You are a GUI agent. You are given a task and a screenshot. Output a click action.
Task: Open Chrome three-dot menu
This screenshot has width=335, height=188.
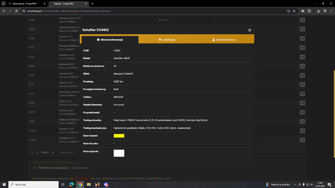tap(331, 11)
